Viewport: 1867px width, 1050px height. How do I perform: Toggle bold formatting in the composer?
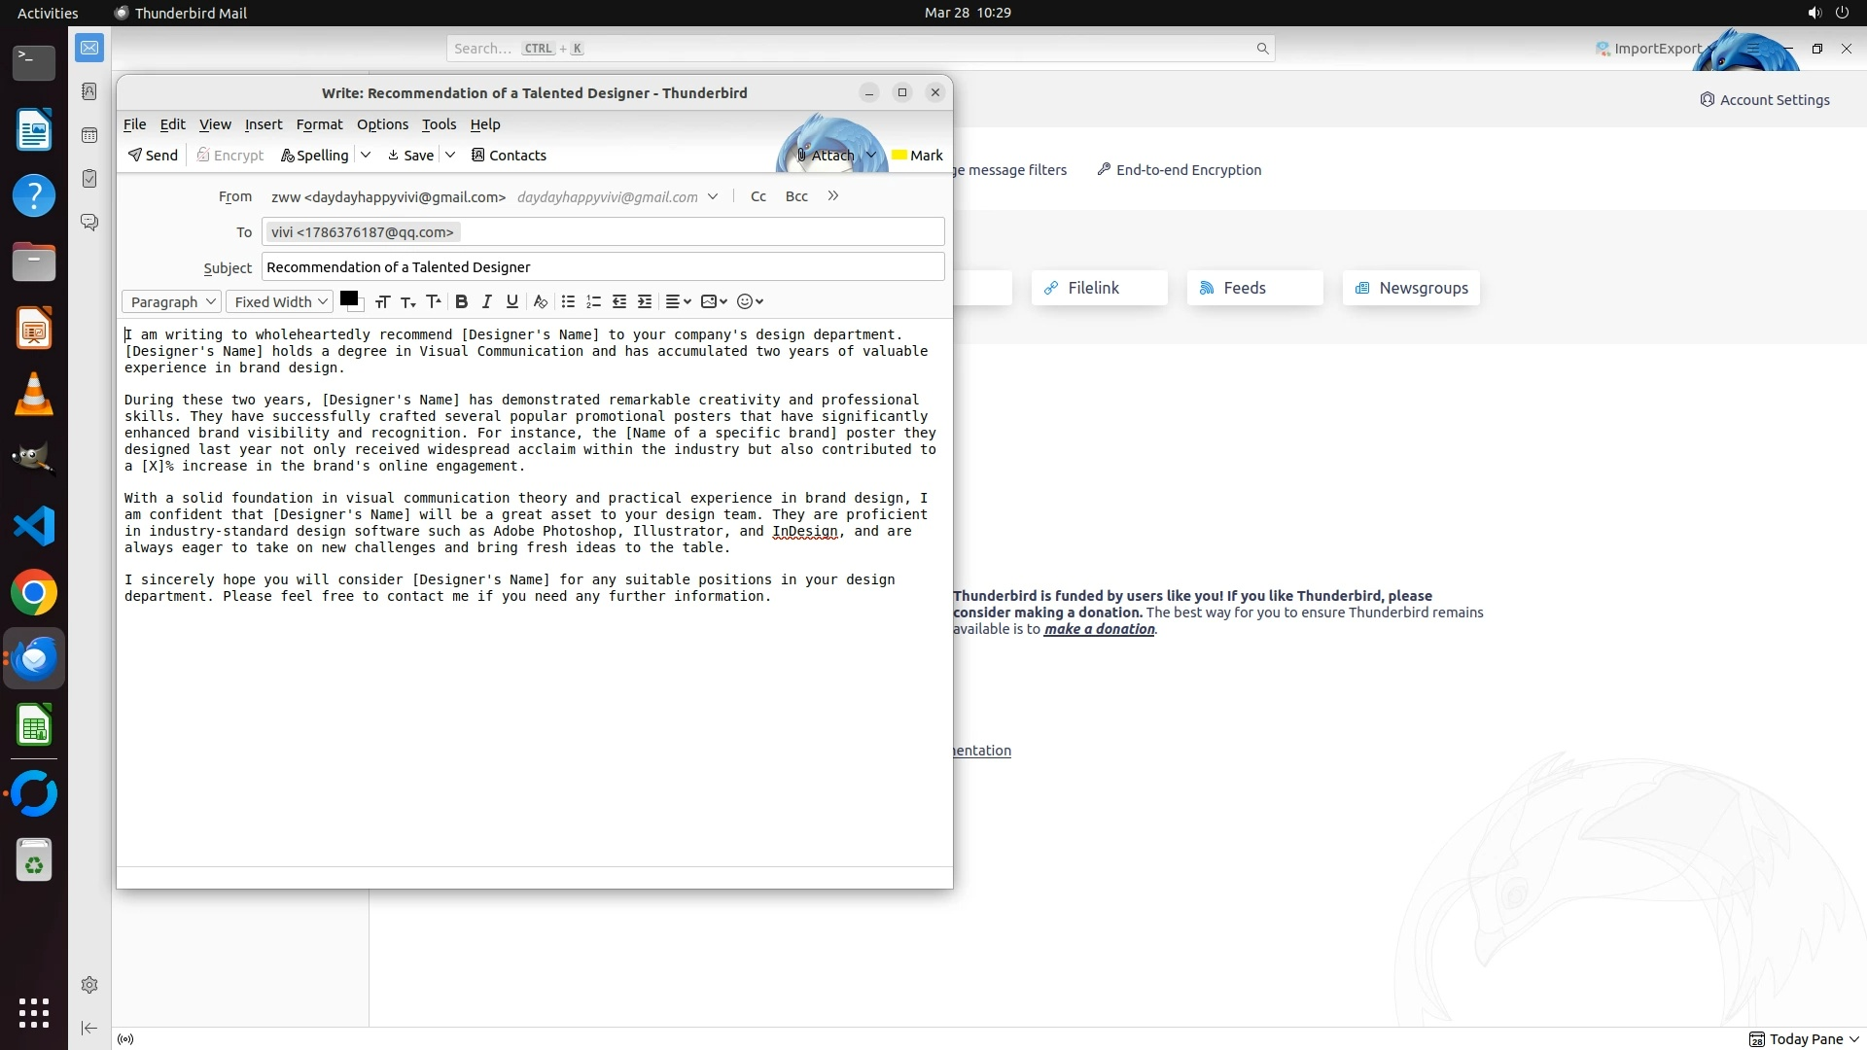tap(462, 302)
